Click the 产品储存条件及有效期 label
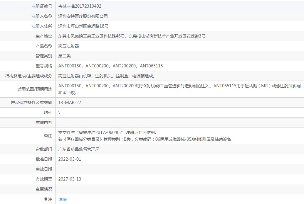Image resolution: width=304 pixels, height=204 pixels. [x=32, y=103]
